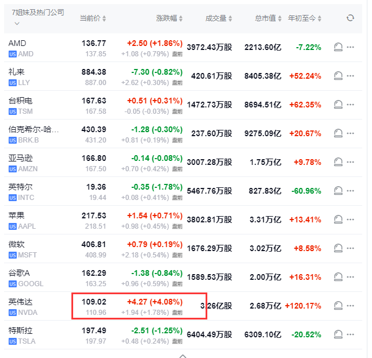Open the 微软 stock page
This screenshot has width=372, height=358.
(x=16, y=244)
